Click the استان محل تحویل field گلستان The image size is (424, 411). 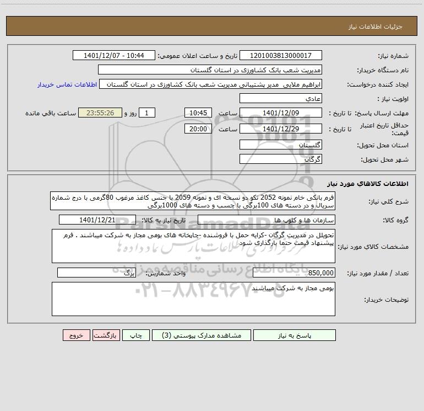281,145
